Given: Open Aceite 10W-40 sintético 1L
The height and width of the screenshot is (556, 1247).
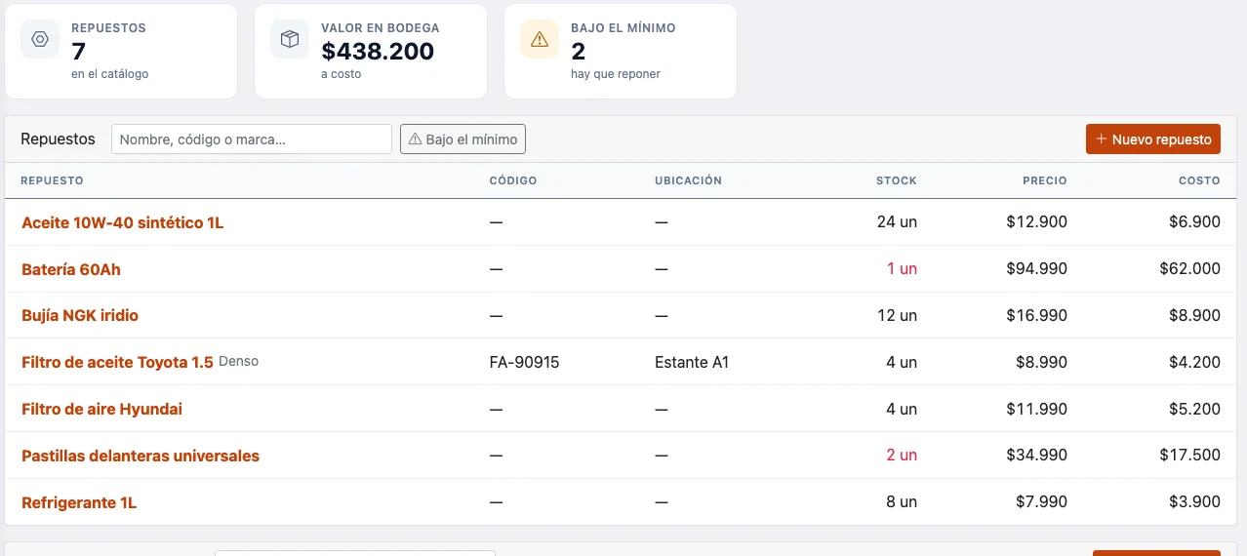Looking at the screenshot, I should pos(123,222).
